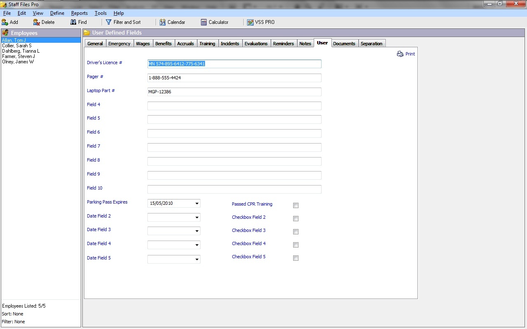Toggle Checkbox Field 5 on
The image size is (527, 329).
coord(296,258)
